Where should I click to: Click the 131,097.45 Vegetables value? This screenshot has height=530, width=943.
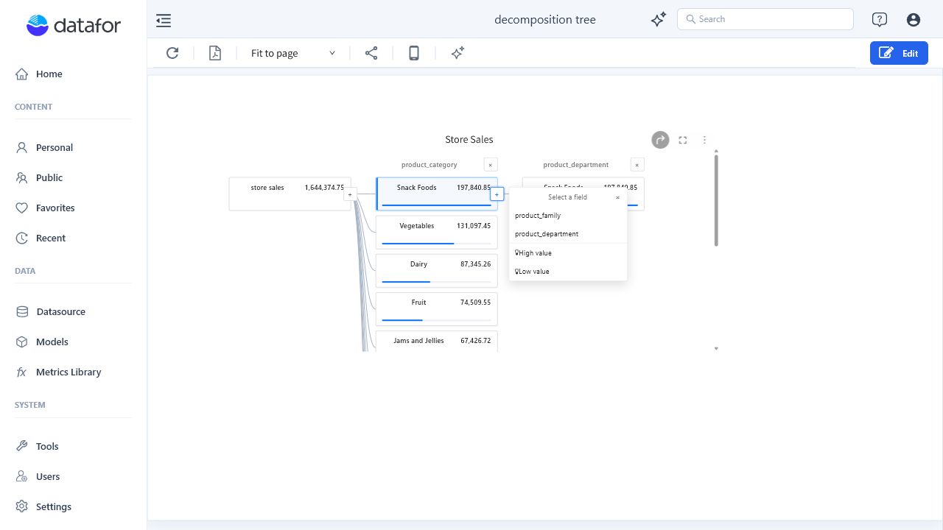(474, 226)
